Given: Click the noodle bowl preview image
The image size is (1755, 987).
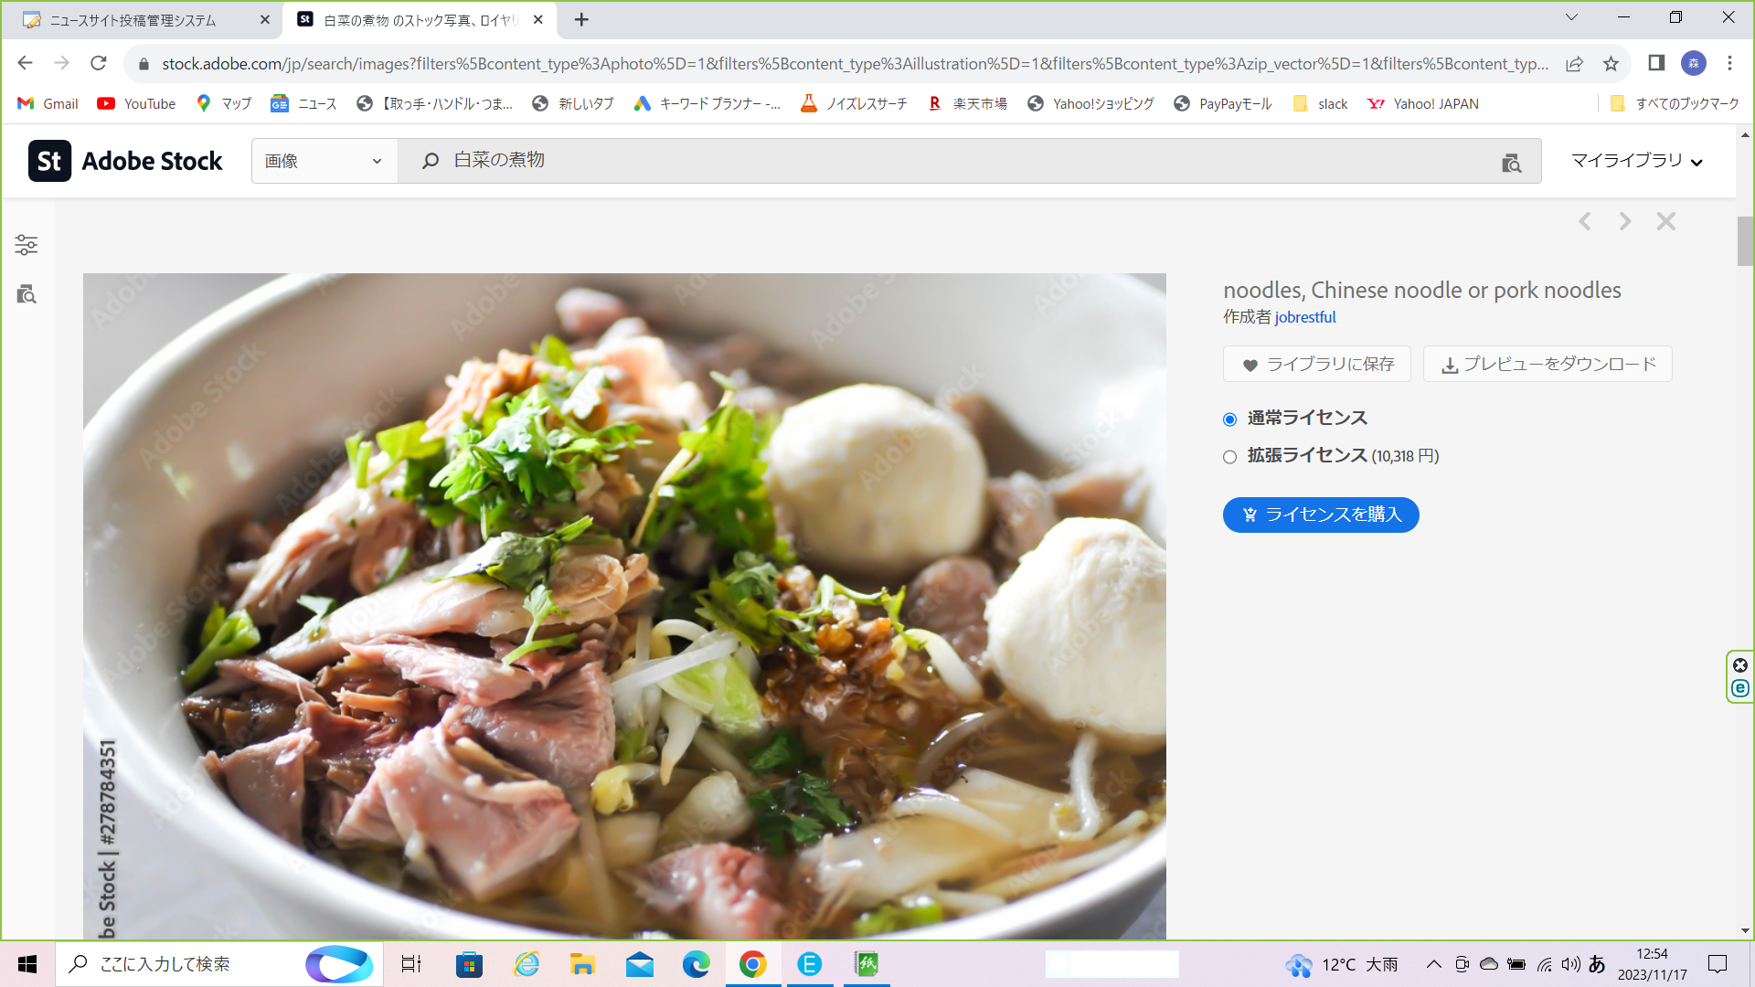Looking at the screenshot, I should pyautogui.click(x=624, y=606).
